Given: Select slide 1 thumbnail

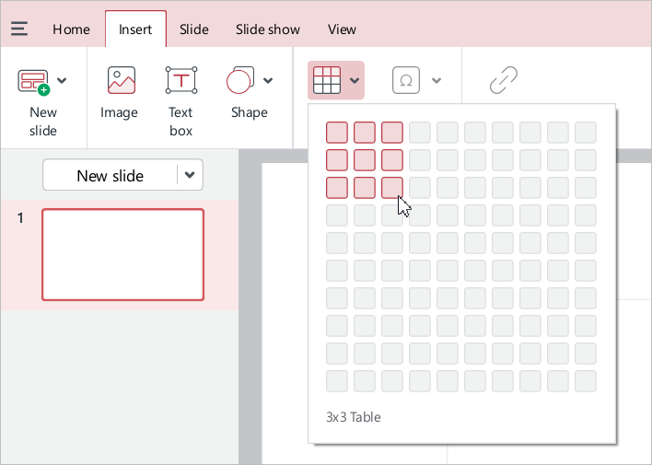Looking at the screenshot, I should click(x=122, y=254).
